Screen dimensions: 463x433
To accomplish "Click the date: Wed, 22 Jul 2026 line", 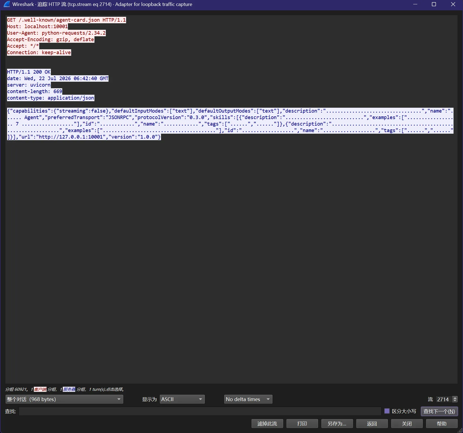I will pyautogui.click(x=58, y=78).
